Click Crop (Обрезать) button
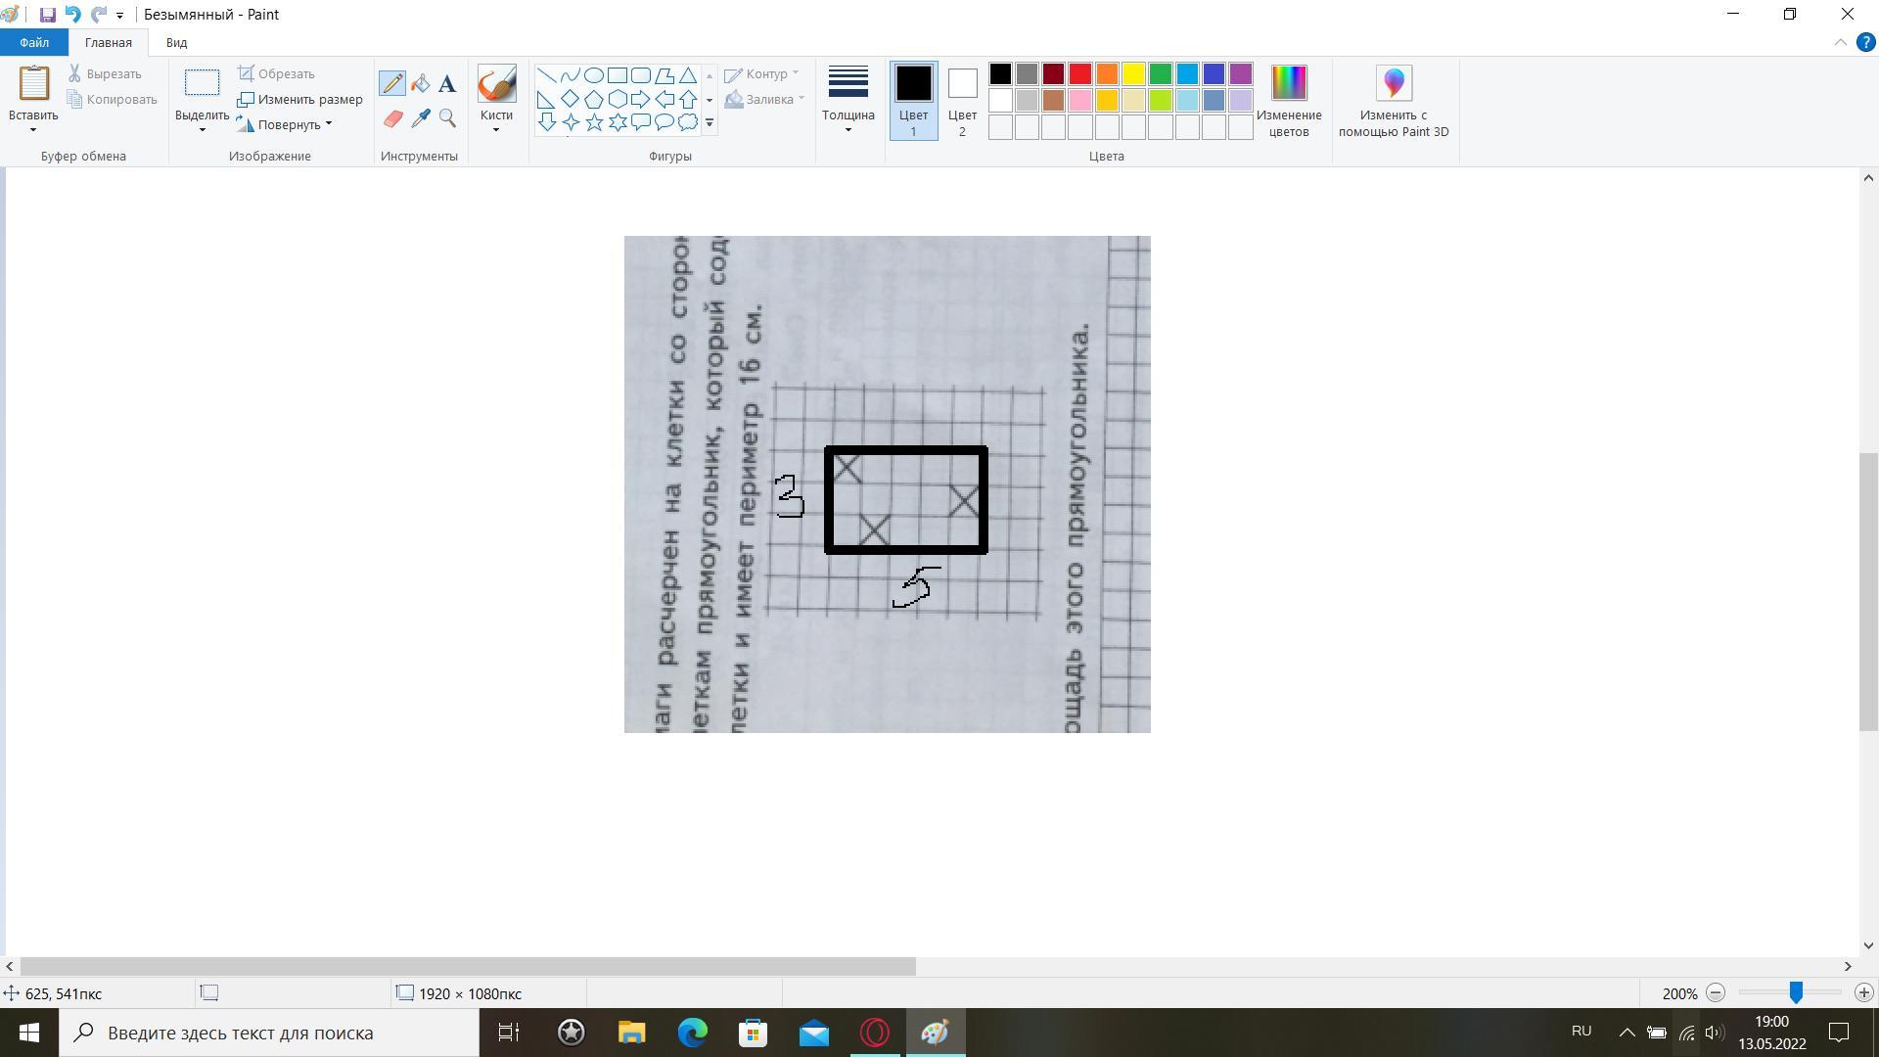Screen dimensions: 1879x1057 click(x=276, y=73)
